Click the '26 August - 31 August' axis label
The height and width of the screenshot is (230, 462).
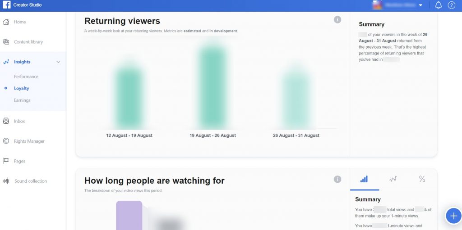[x=296, y=135]
